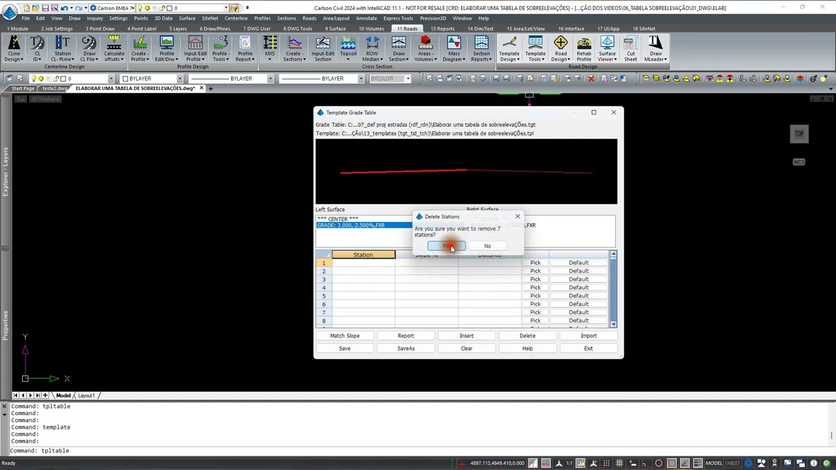Click the SaveAs button
Image resolution: width=836 pixels, height=470 pixels.
(406, 349)
